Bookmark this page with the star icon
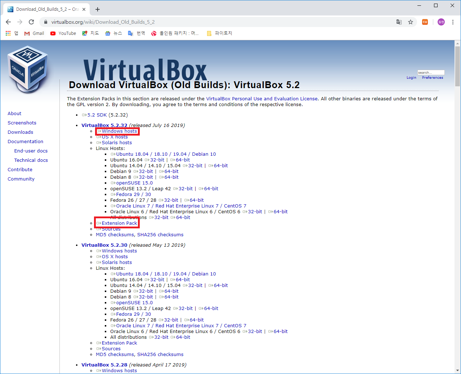This screenshot has height=374, width=461. point(411,22)
